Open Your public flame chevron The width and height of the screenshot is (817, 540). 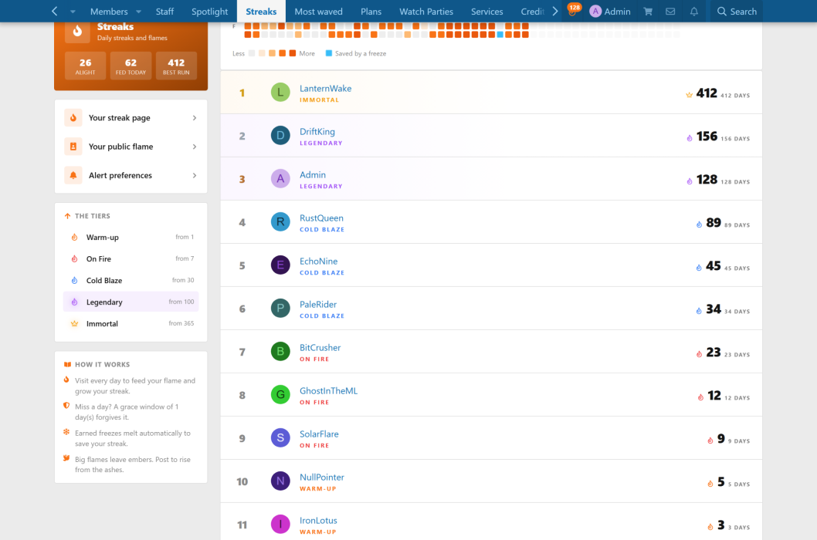[x=195, y=147]
